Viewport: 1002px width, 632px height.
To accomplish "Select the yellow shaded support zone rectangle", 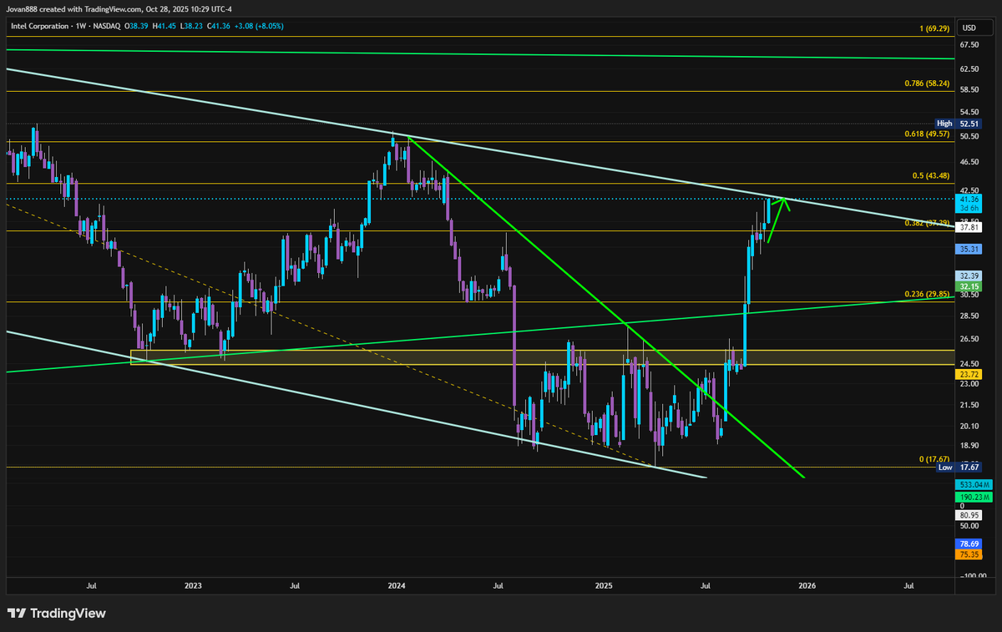I will 543,357.
